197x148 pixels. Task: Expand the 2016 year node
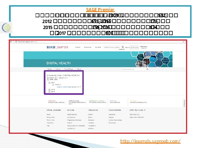(x=49, y=90)
